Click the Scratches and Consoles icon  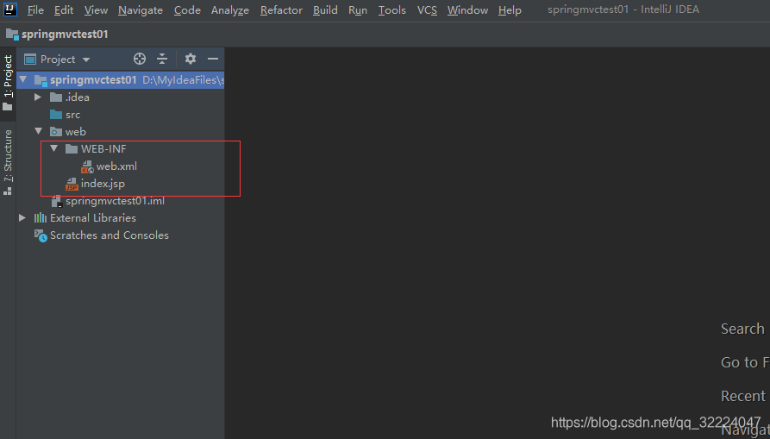coord(41,235)
